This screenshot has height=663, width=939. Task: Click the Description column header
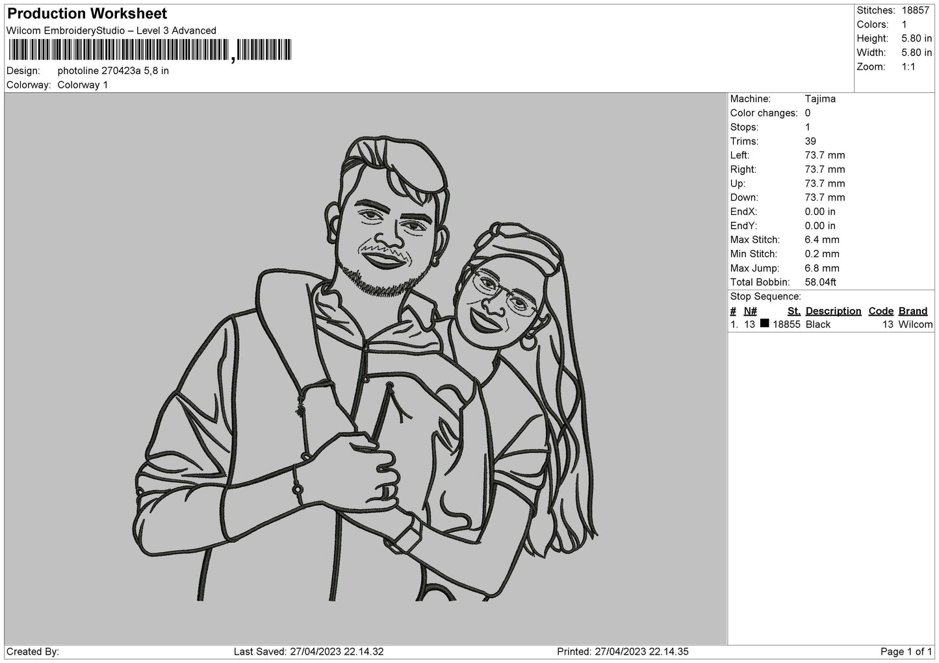tap(833, 311)
